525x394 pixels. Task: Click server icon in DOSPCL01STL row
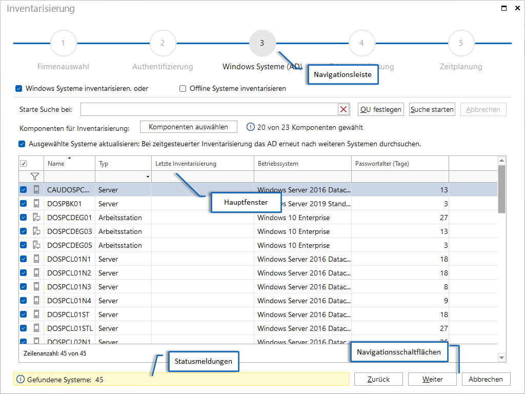click(36, 328)
